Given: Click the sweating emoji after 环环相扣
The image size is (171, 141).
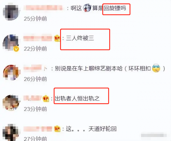Looking at the screenshot, I should click(156, 68).
